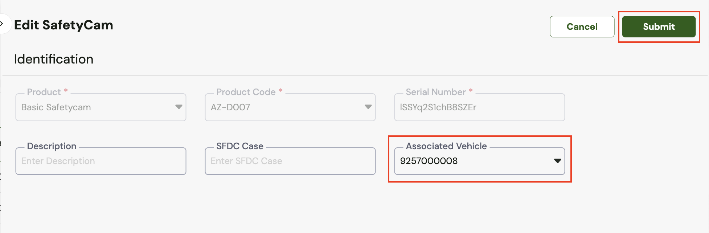Focus the Enter Description text field
This screenshot has width=709, height=233.
[101, 161]
